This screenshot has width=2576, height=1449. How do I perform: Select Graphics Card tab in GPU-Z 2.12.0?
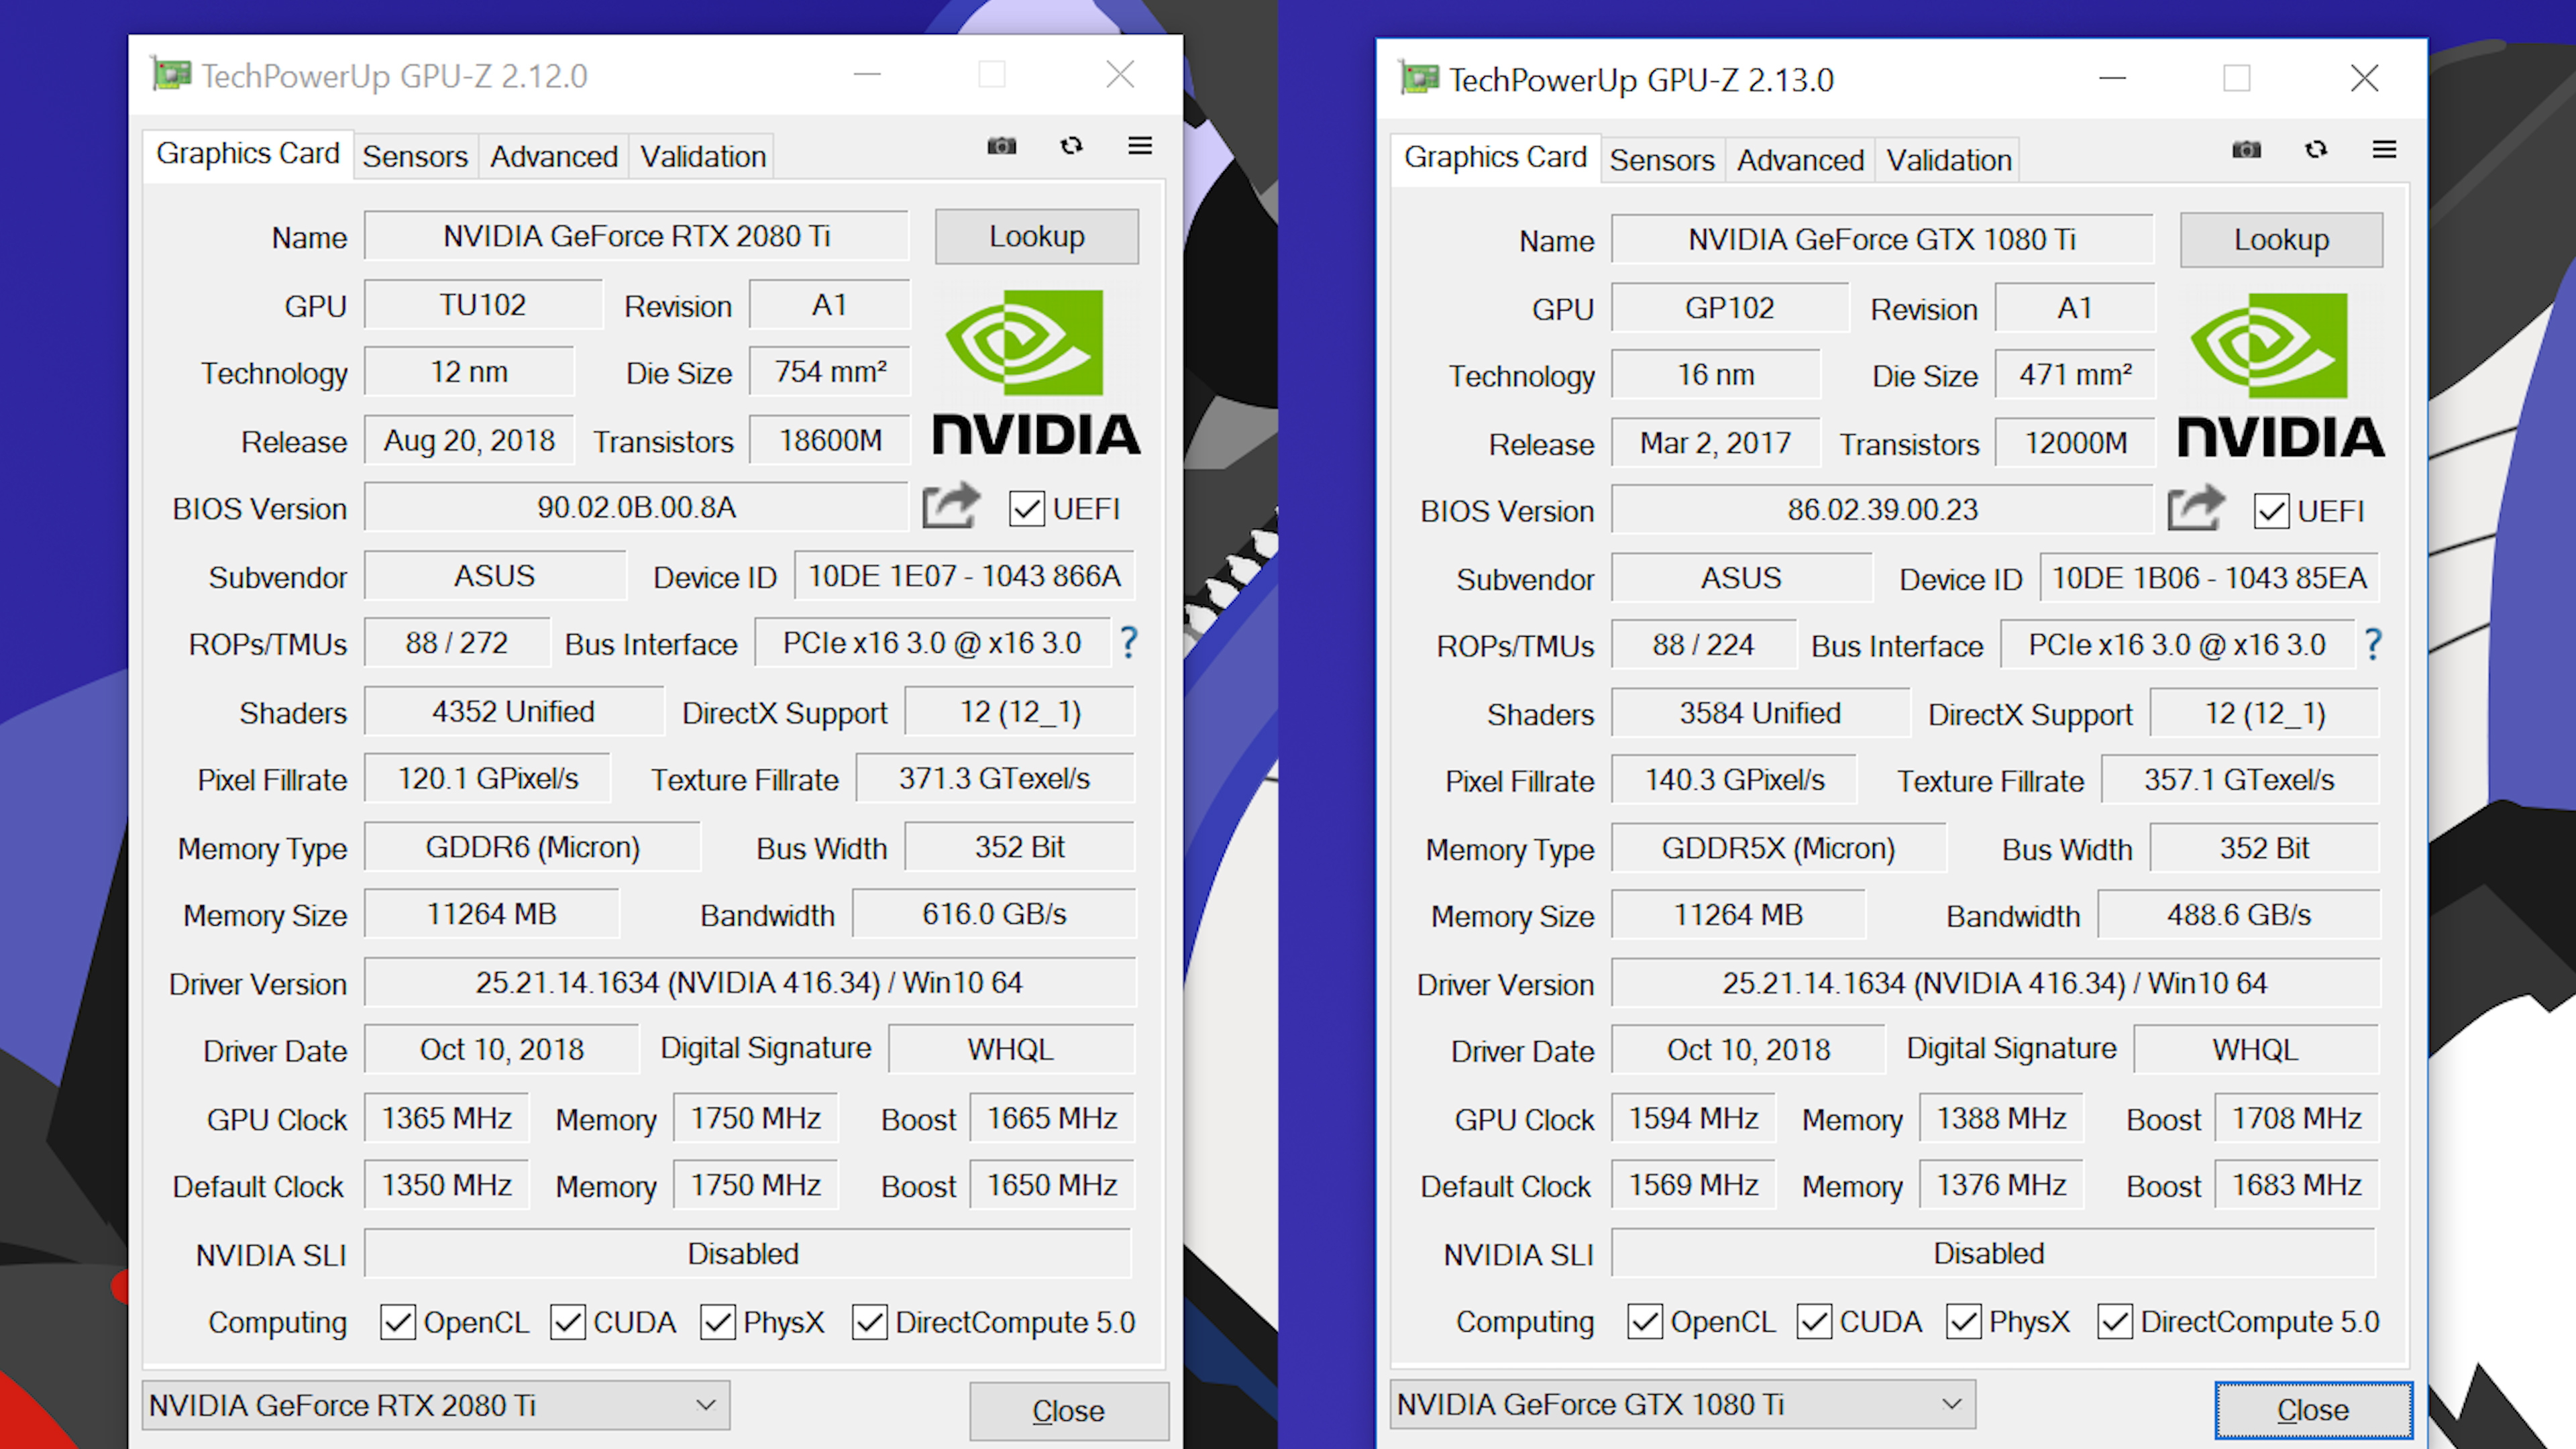tap(248, 154)
